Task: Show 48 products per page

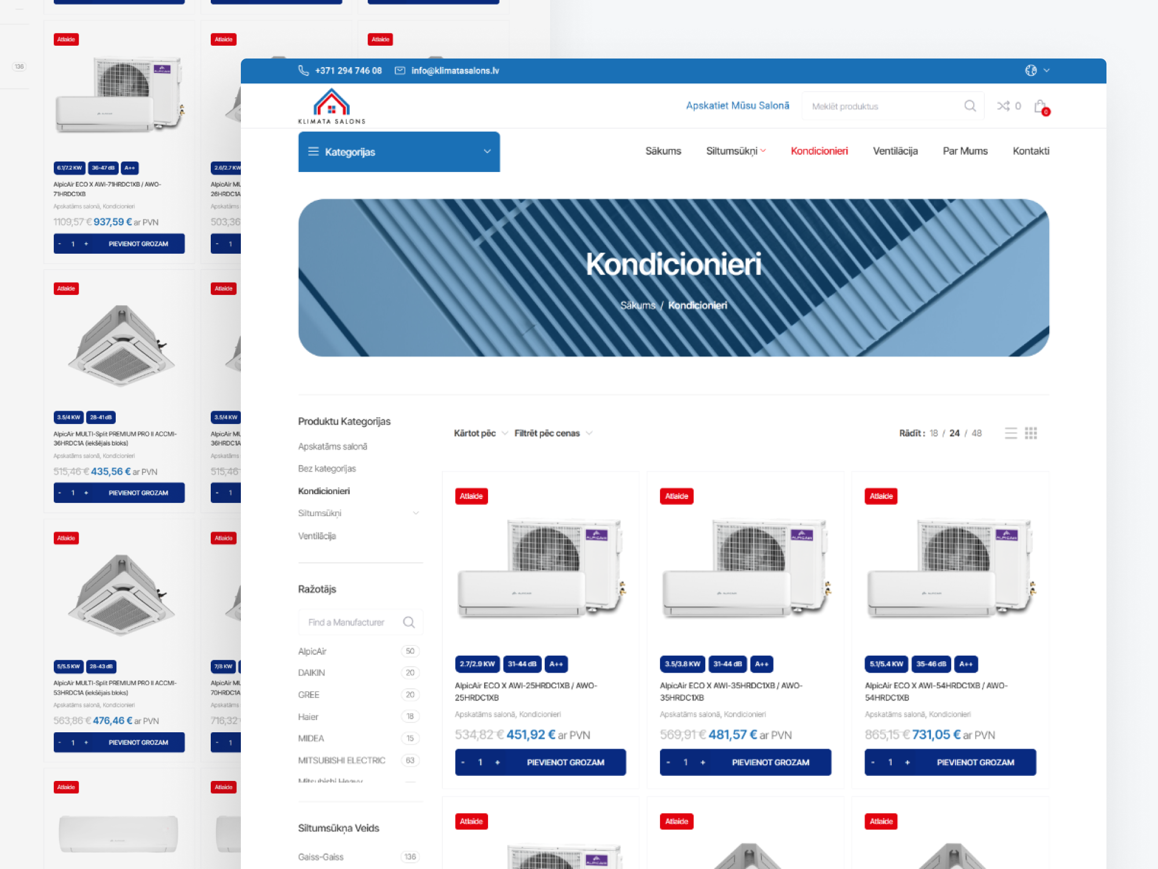Action: pos(977,433)
